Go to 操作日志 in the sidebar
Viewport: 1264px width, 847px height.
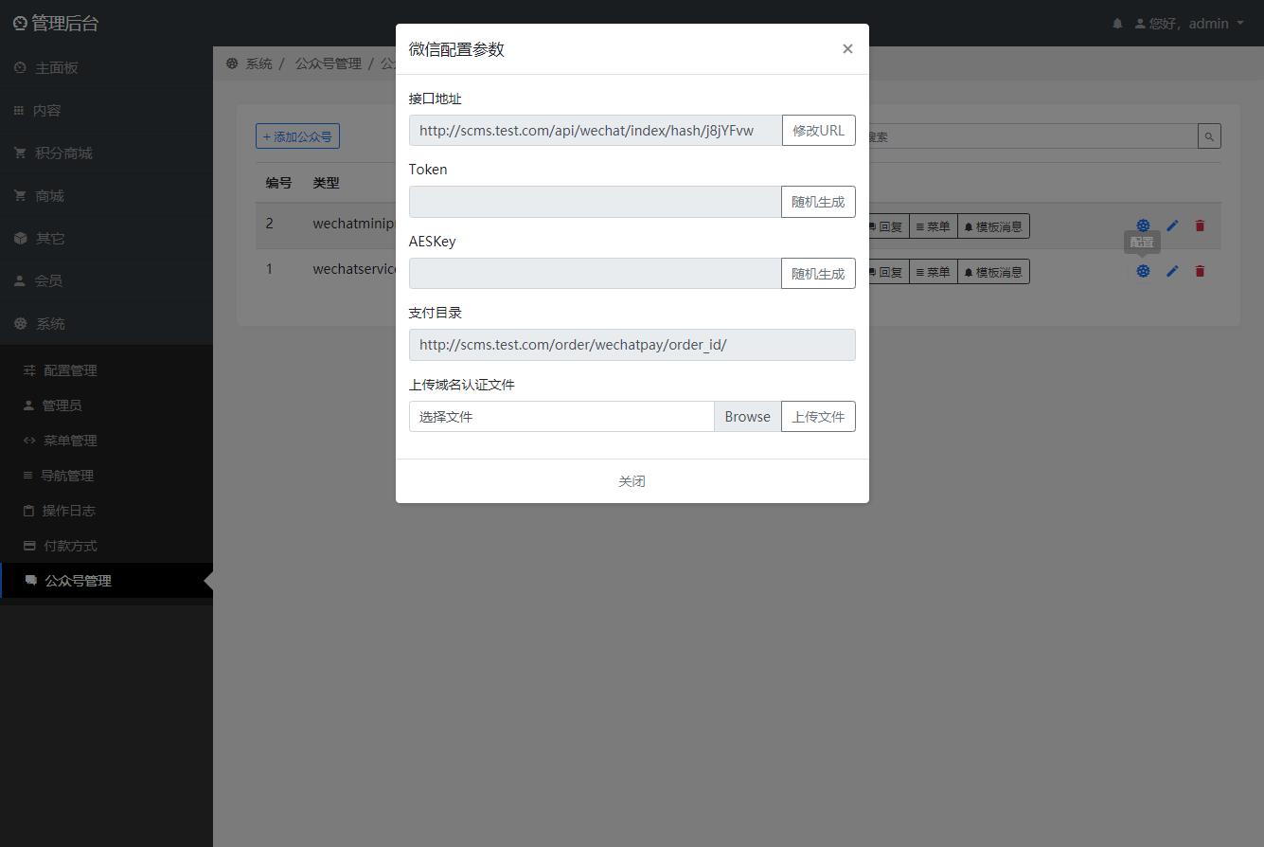point(106,511)
